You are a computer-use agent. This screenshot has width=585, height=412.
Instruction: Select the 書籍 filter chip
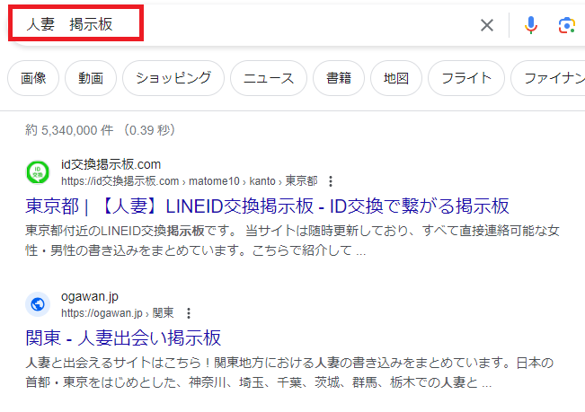(339, 78)
